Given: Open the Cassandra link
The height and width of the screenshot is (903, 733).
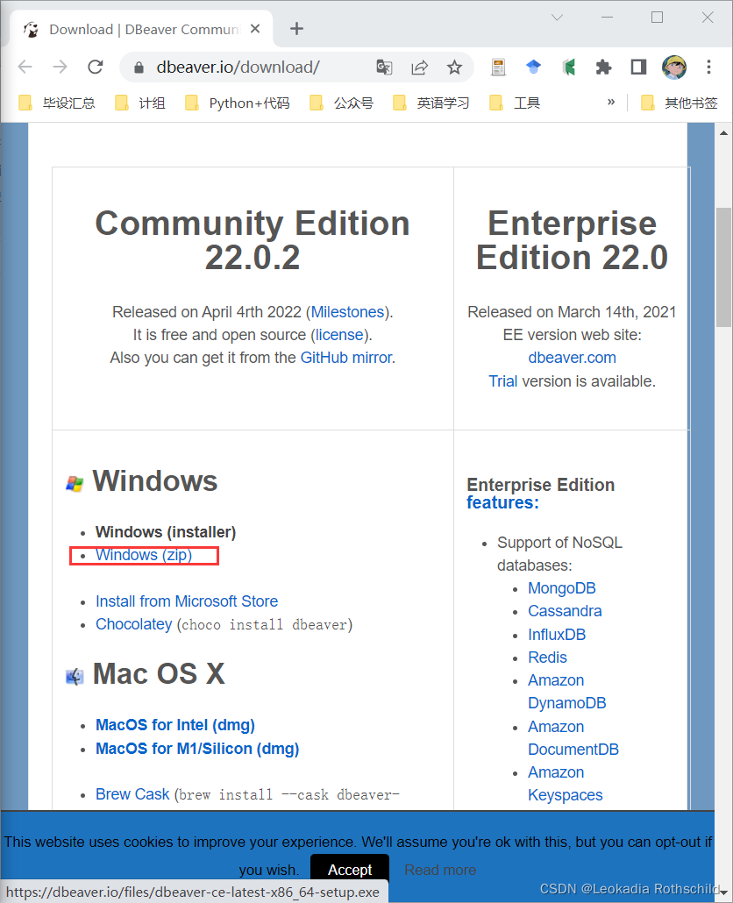Looking at the screenshot, I should pos(565,611).
